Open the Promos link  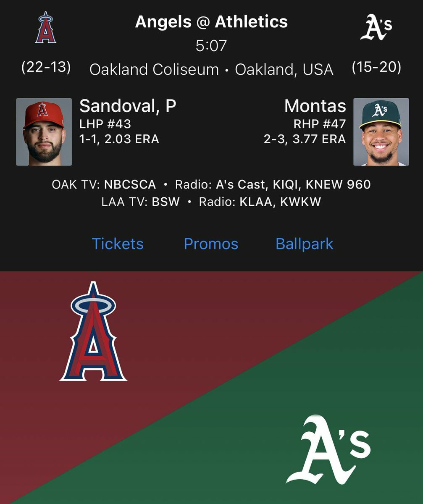coord(211,244)
